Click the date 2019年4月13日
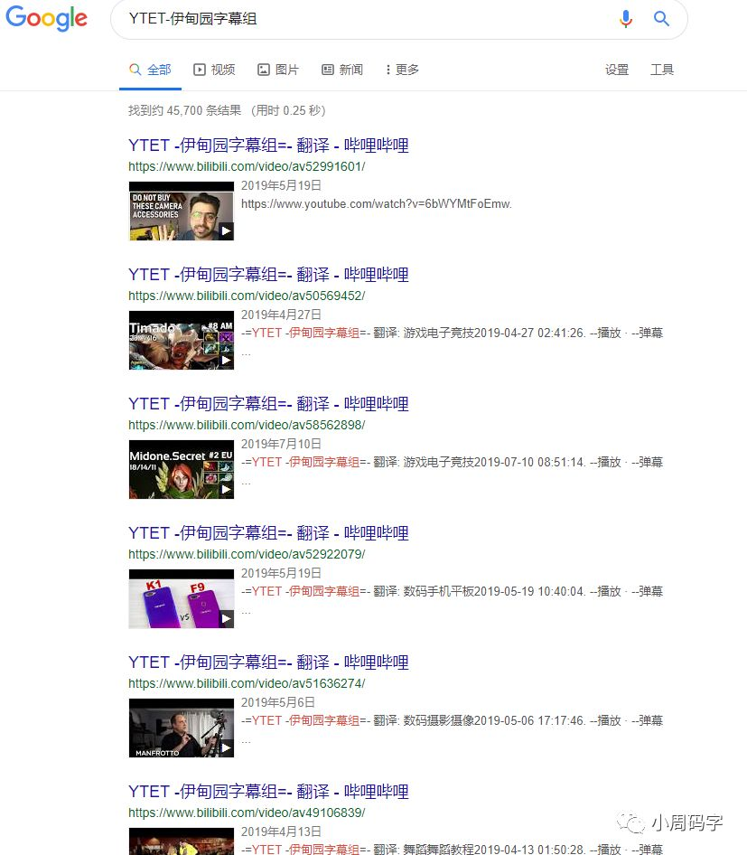 tap(281, 832)
